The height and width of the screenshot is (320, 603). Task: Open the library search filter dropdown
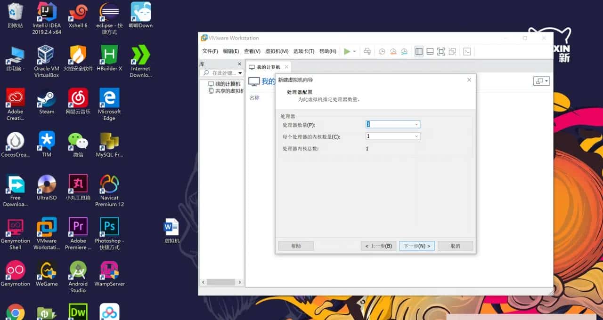coord(239,73)
